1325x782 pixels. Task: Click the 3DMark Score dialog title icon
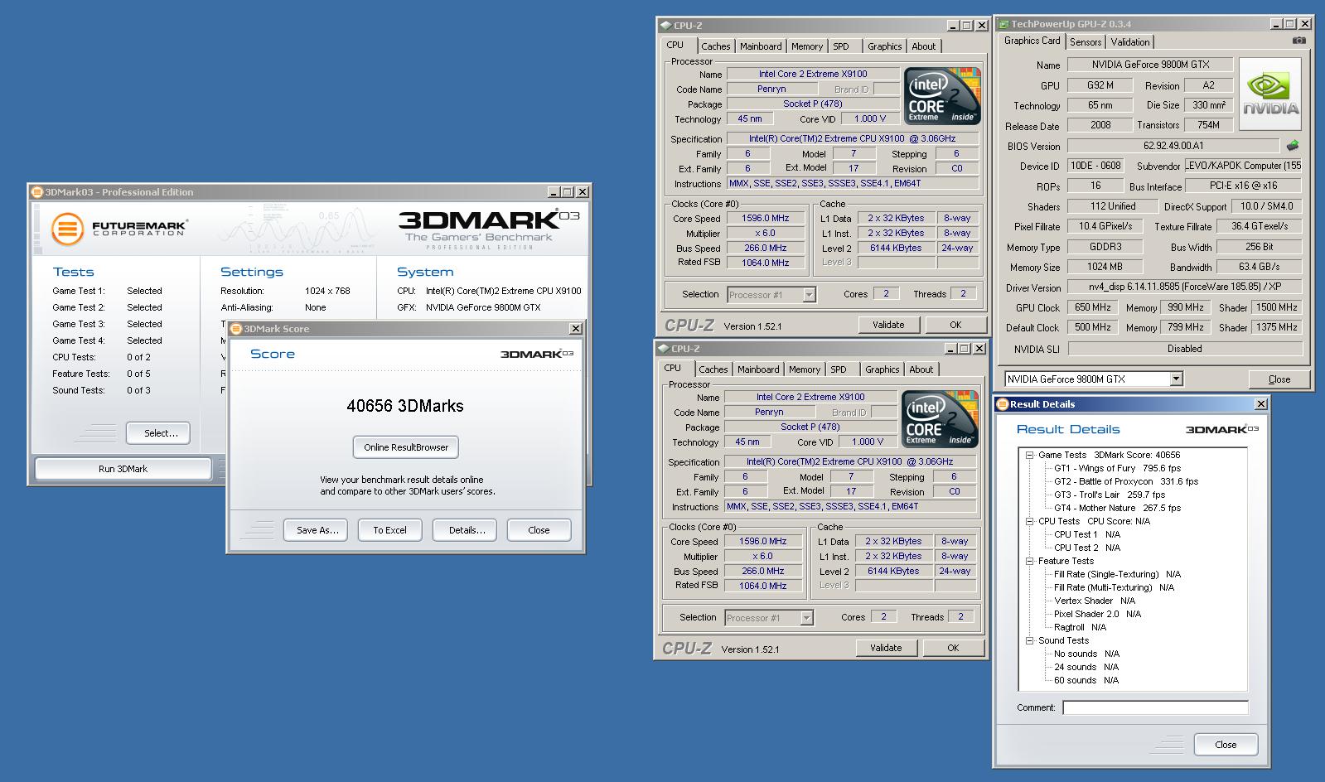[x=235, y=329]
